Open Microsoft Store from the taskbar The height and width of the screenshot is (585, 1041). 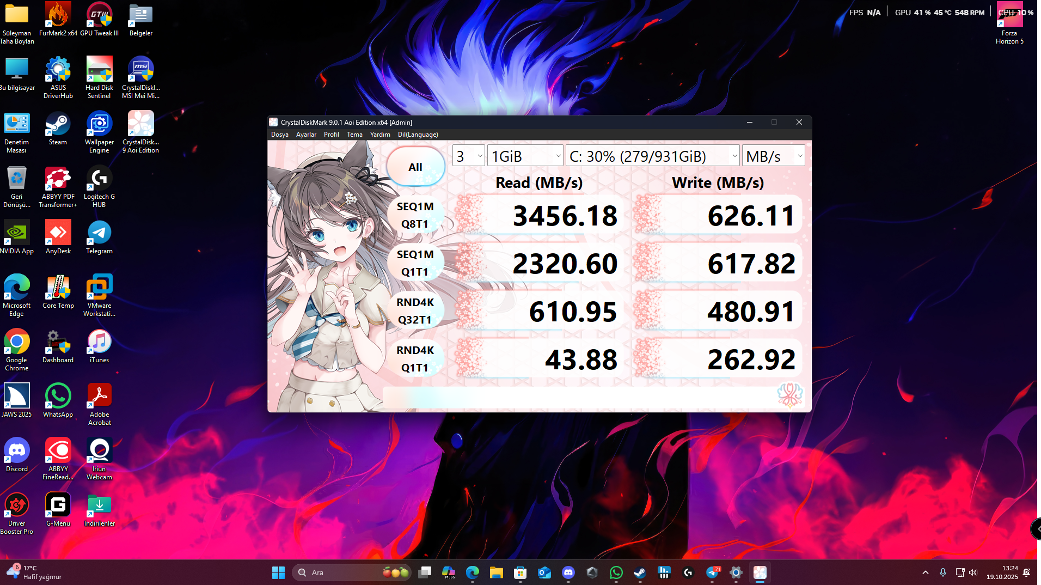pos(520,572)
